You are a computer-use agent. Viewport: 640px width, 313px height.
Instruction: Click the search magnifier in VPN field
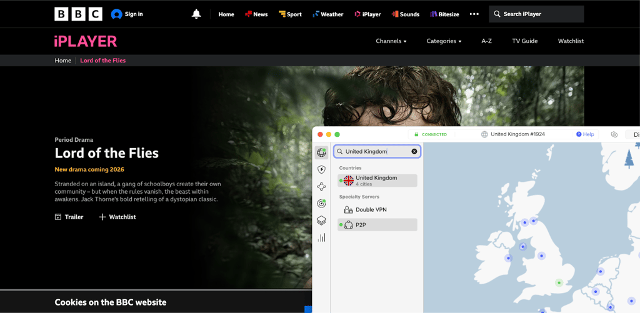pyautogui.click(x=339, y=151)
